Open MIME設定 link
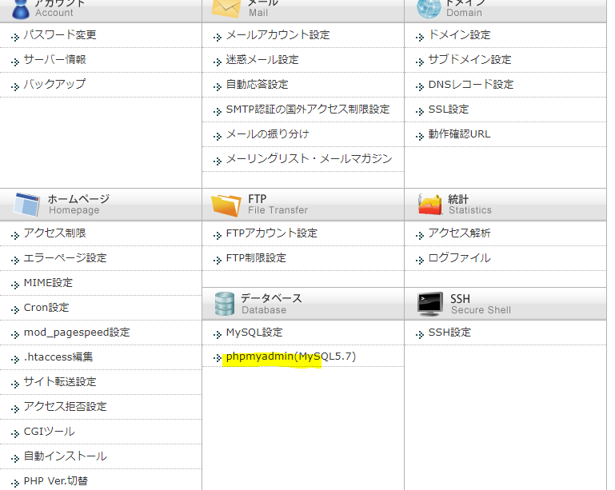Viewport: 615px width, 490px height. [48, 283]
